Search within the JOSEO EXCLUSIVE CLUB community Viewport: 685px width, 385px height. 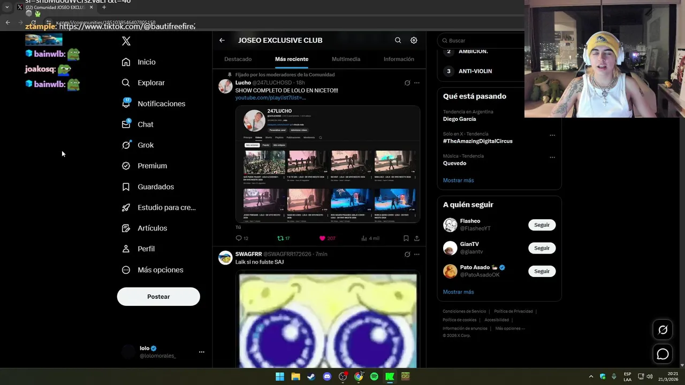pyautogui.click(x=398, y=40)
